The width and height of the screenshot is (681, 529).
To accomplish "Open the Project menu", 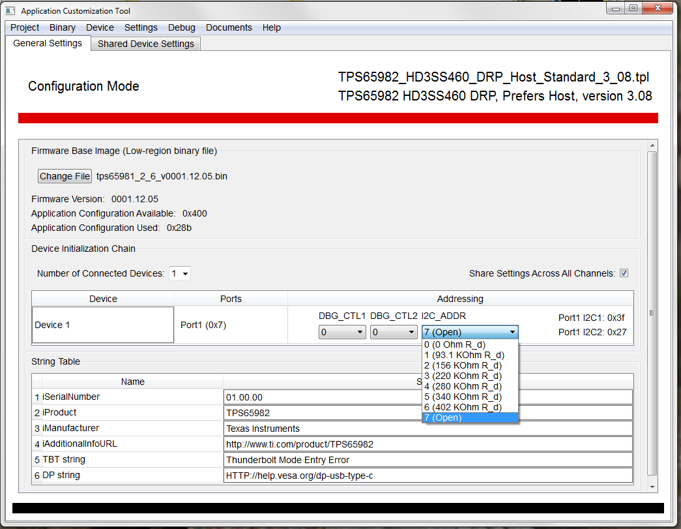I will coord(25,27).
